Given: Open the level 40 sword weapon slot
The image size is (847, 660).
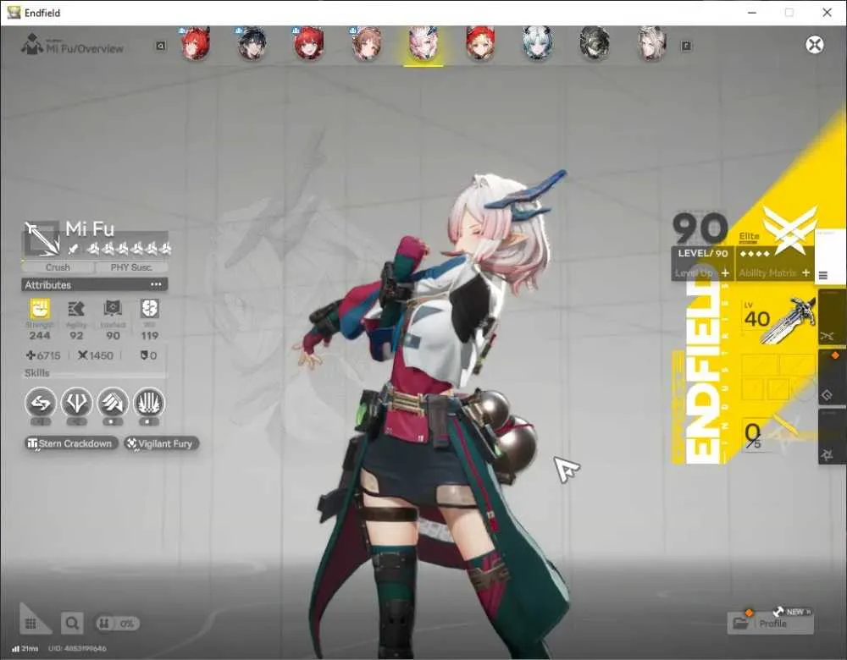Looking at the screenshot, I should click(x=778, y=319).
